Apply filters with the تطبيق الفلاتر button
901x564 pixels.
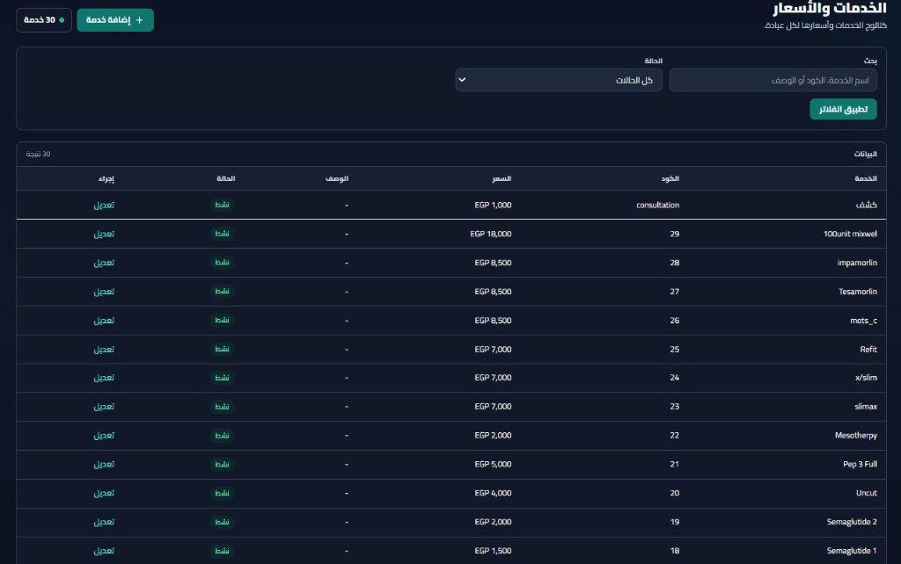tap(843, 109)
